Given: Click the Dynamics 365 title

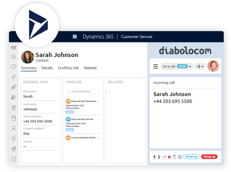Looking at the screenshot, I should [x=98, y=37].
